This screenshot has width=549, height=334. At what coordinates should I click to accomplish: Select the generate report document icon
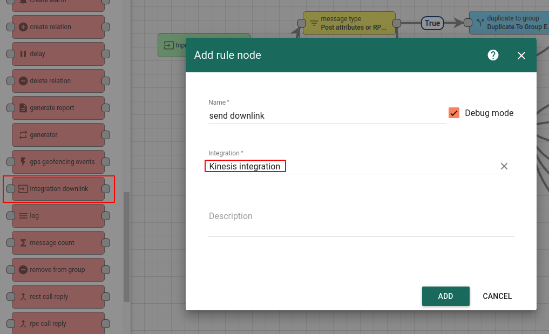point(23,108)
